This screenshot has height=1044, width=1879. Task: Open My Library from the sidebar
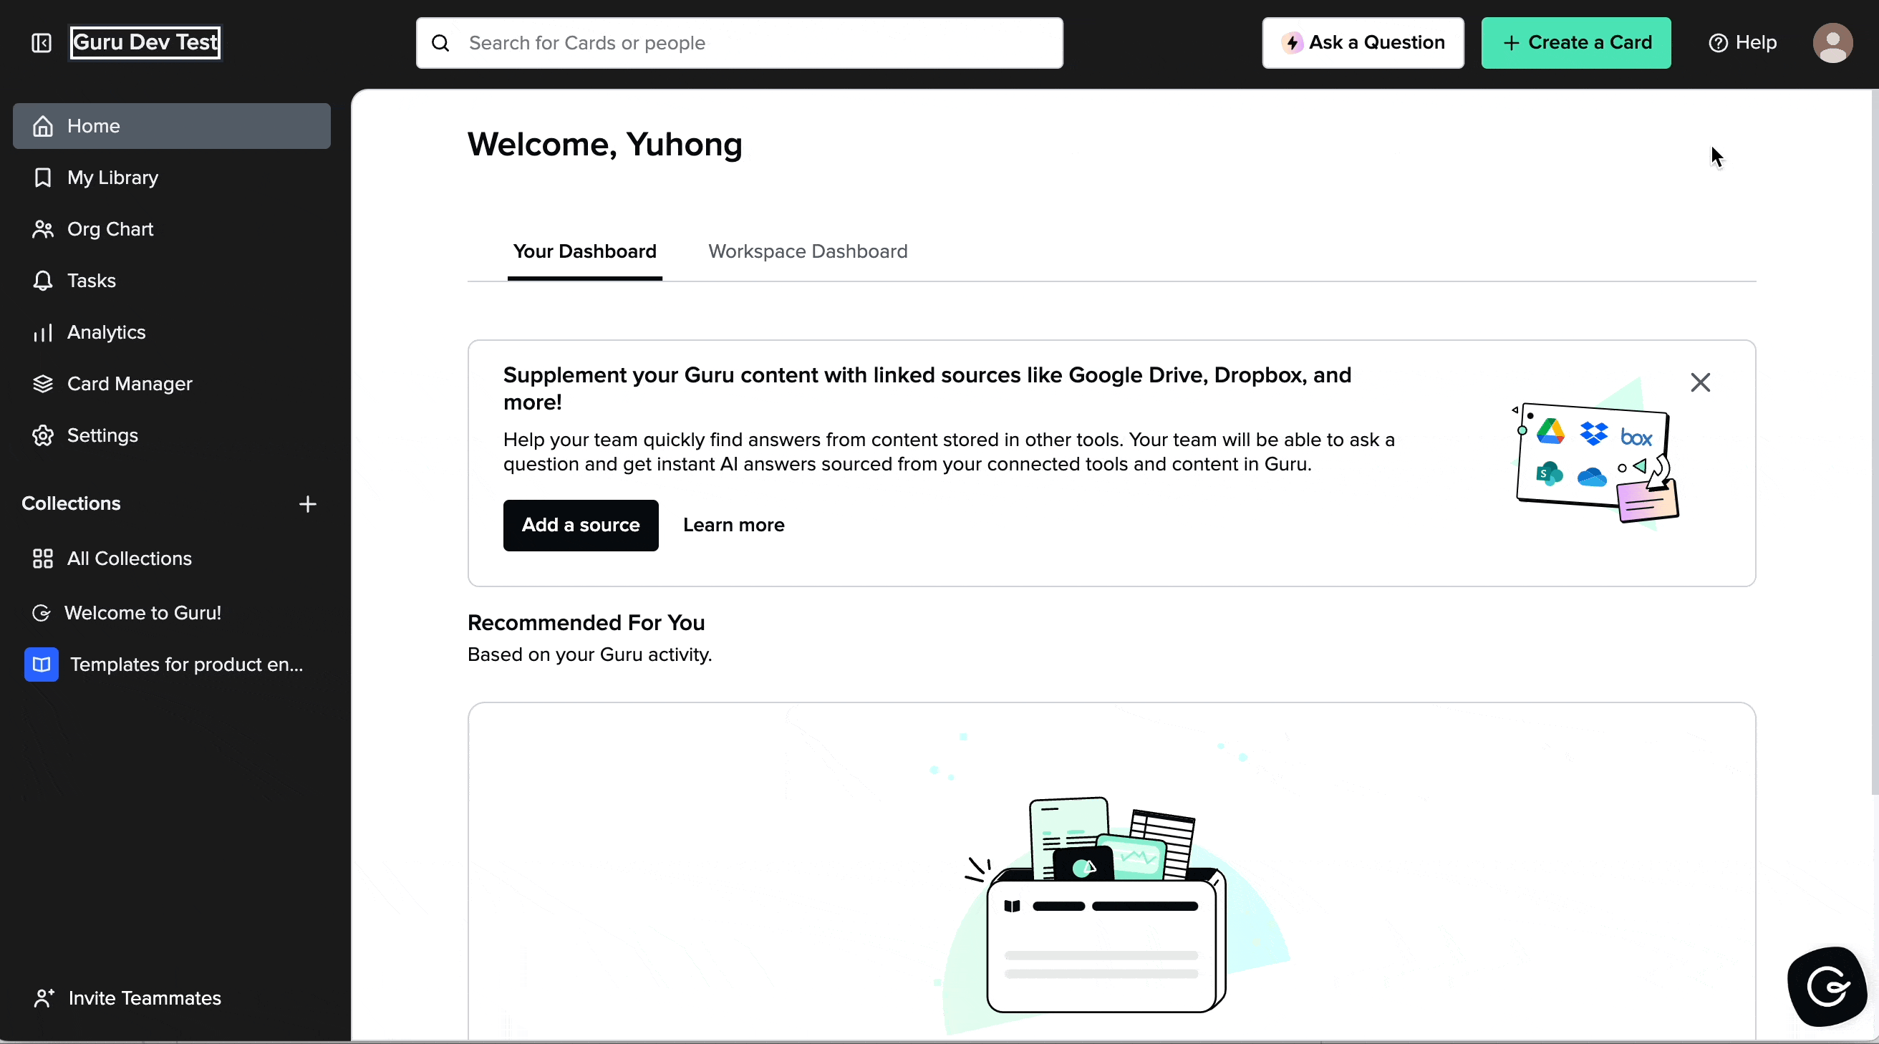click(x=112, y=178)
